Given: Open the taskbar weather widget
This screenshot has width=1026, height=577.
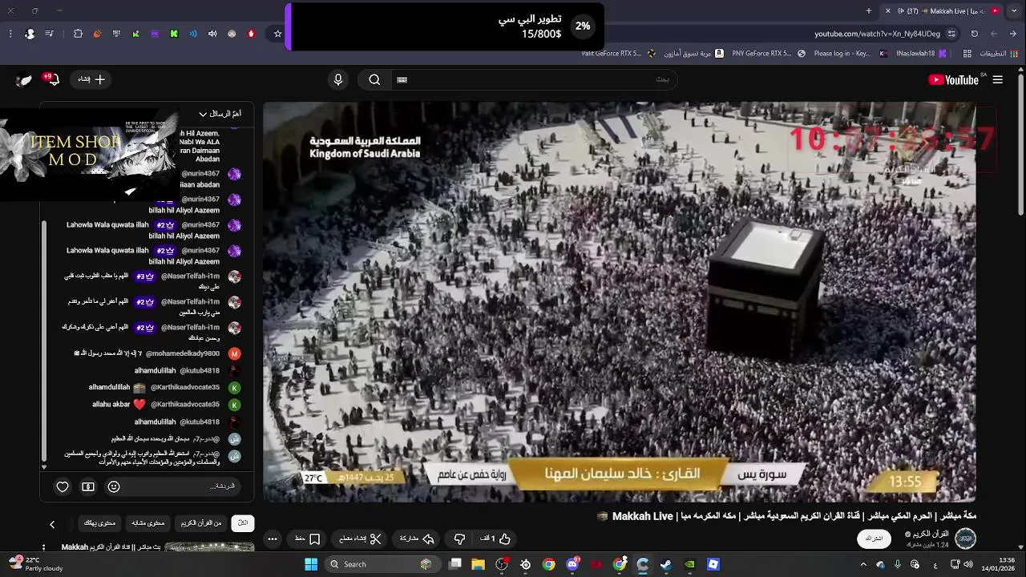Looking at the screenshot, I should (x=34, y=564).
